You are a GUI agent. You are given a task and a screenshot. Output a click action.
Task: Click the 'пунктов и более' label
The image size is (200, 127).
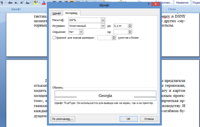(128, 38)
